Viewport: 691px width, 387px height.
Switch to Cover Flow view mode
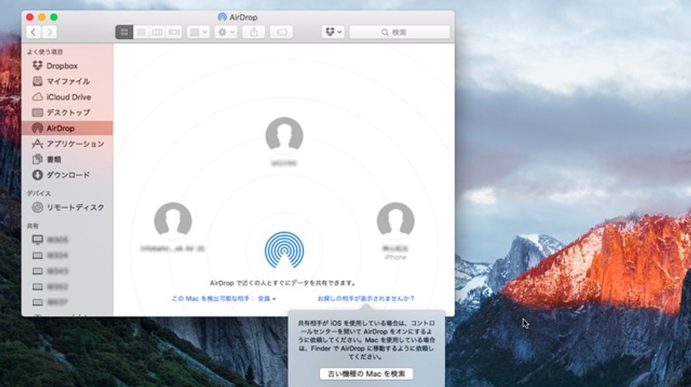pyautogui.click(x=174, y=32)
